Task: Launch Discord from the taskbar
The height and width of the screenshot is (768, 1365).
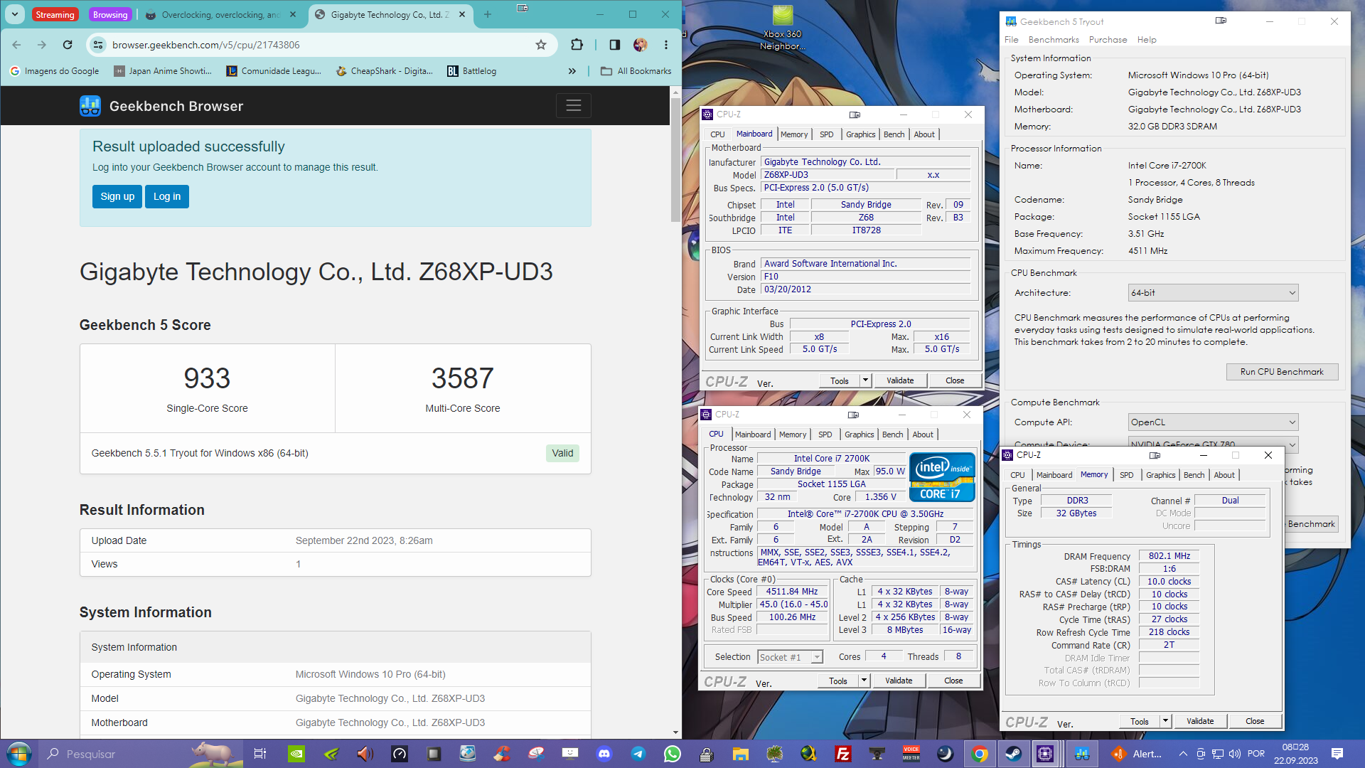Action: pyautogui.click(x=604, y=754)
